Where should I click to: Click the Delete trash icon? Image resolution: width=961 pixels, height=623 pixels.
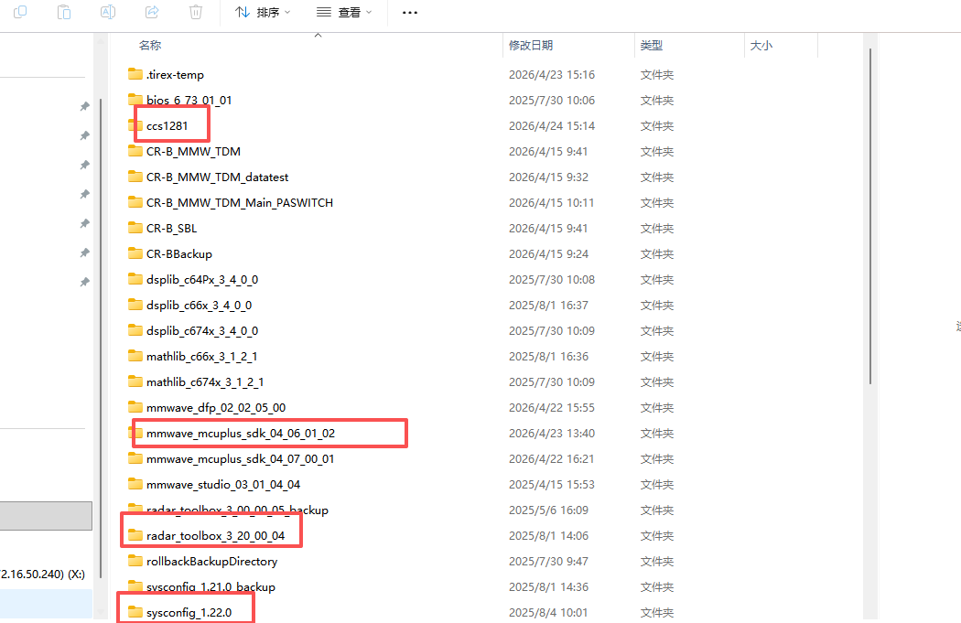(196, 12)
